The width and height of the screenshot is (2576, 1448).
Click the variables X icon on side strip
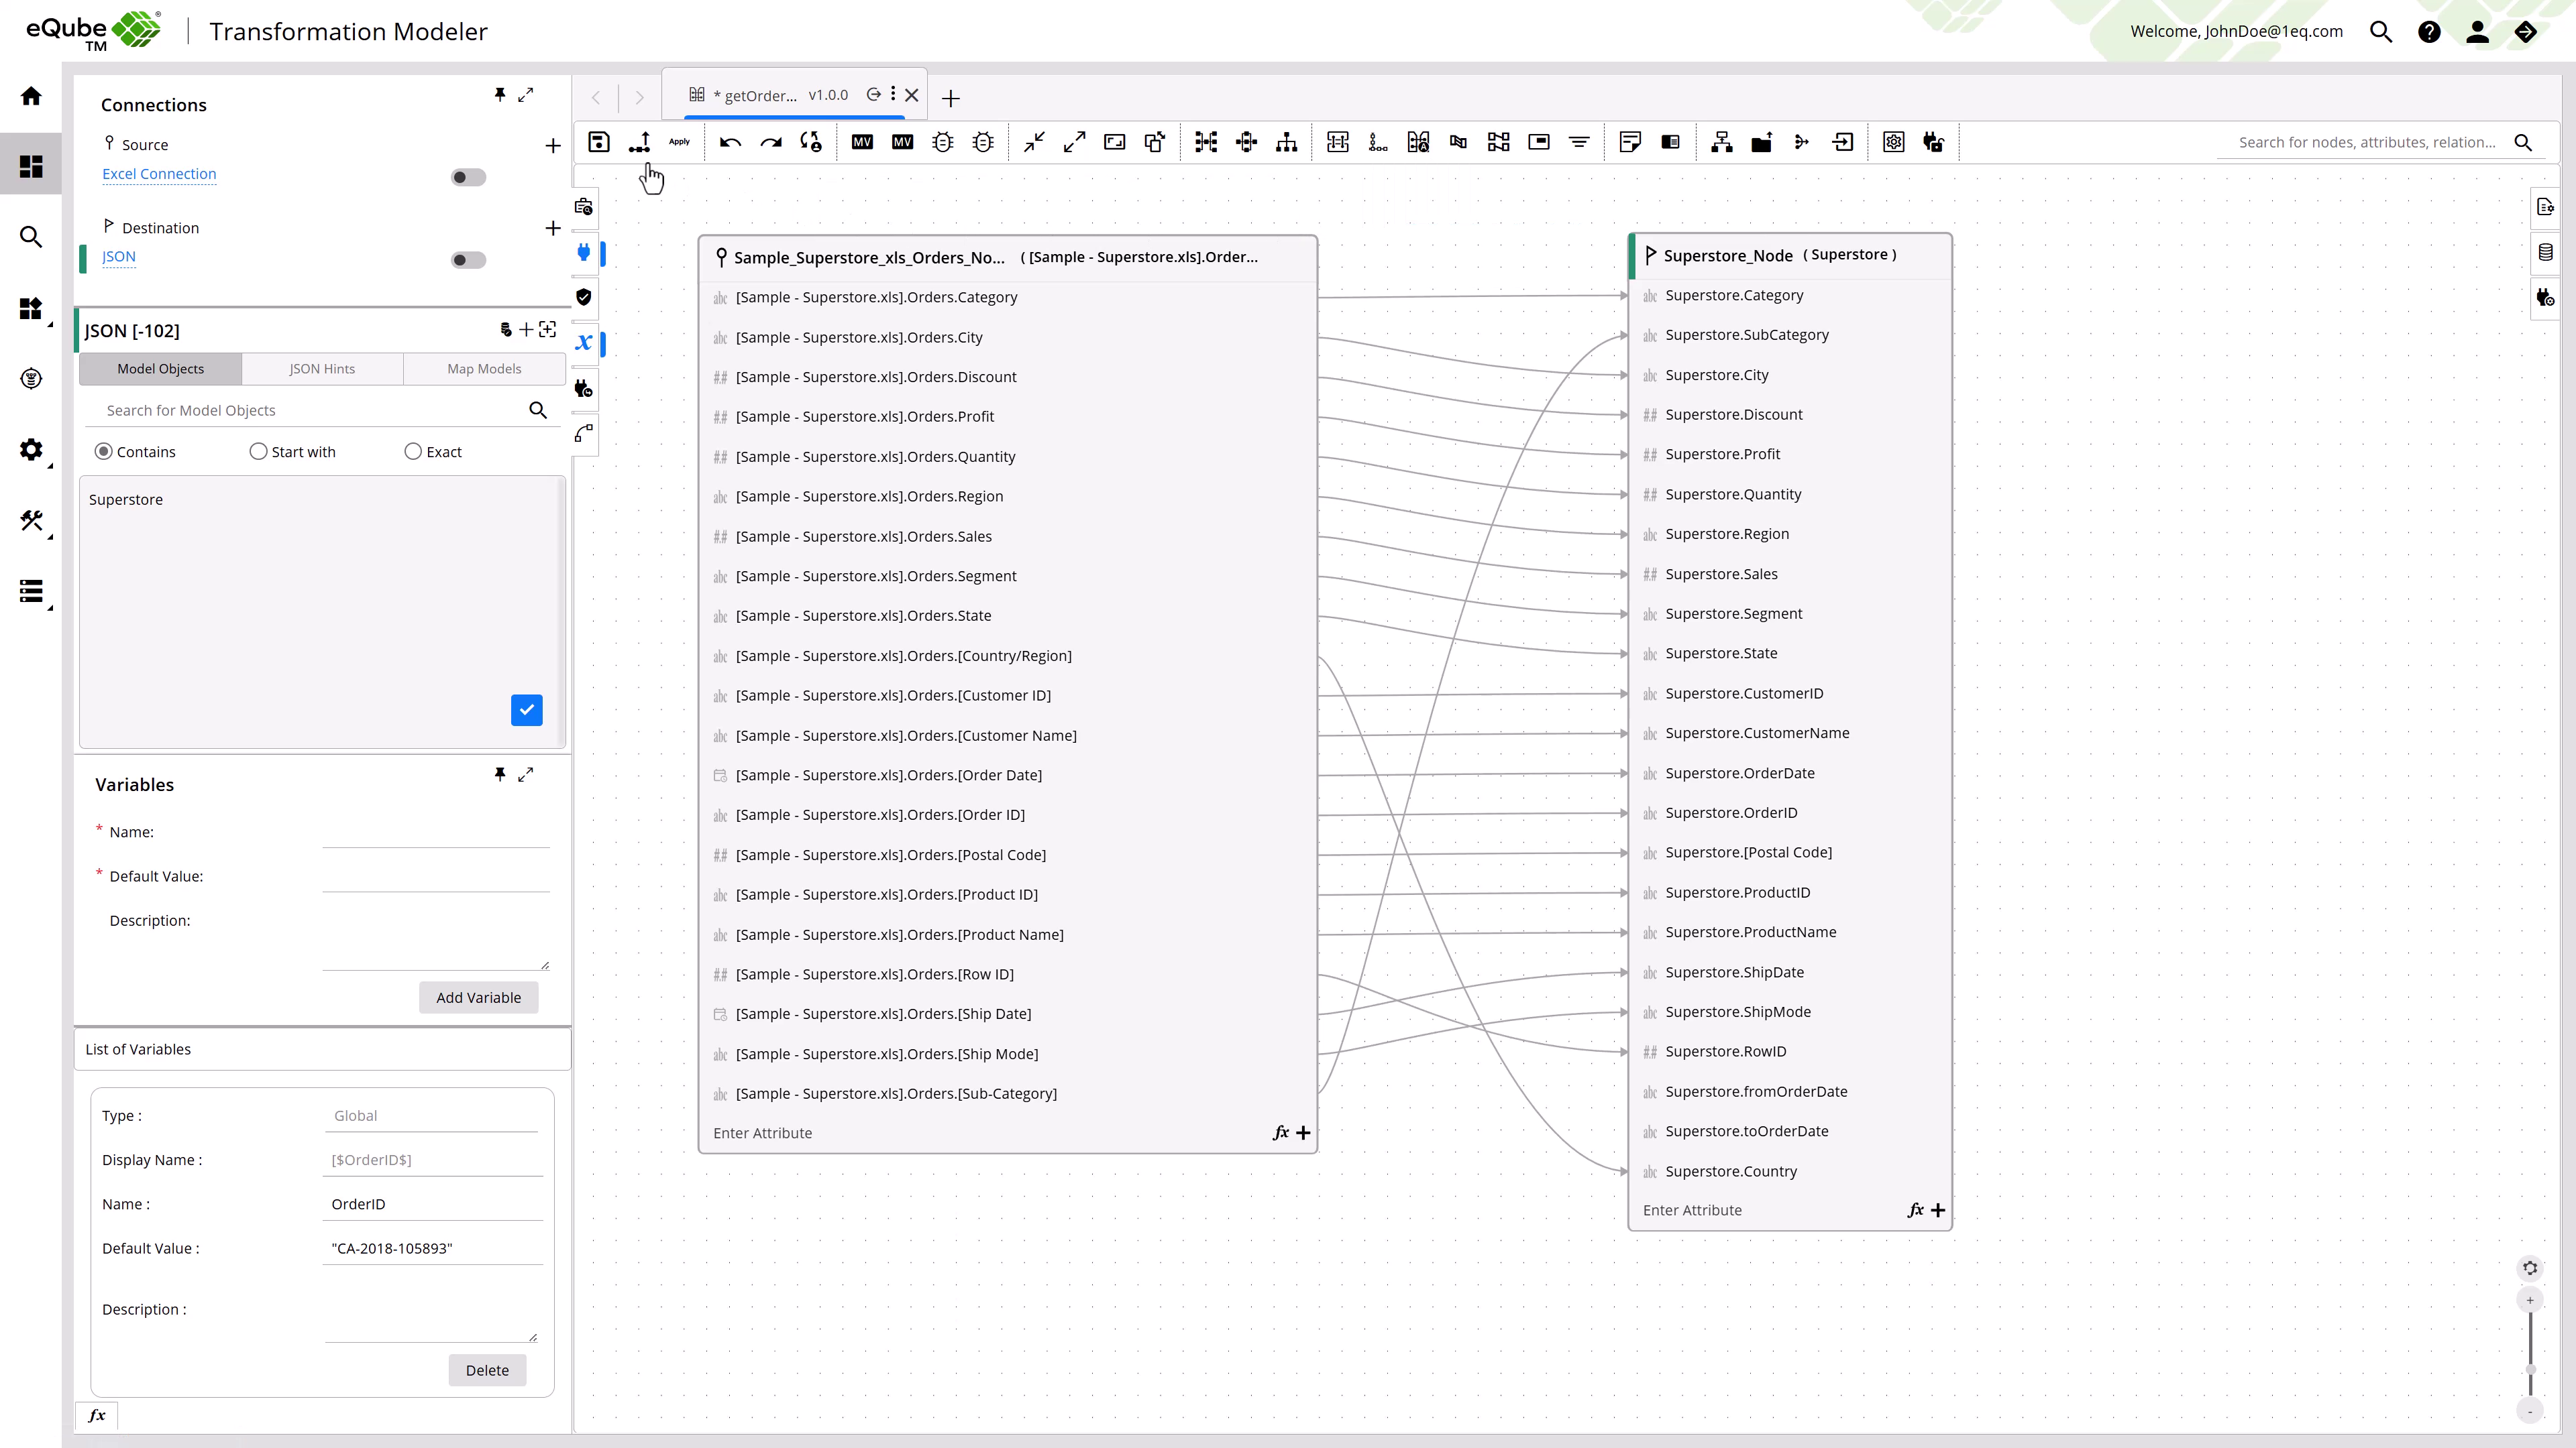(584, 343)
